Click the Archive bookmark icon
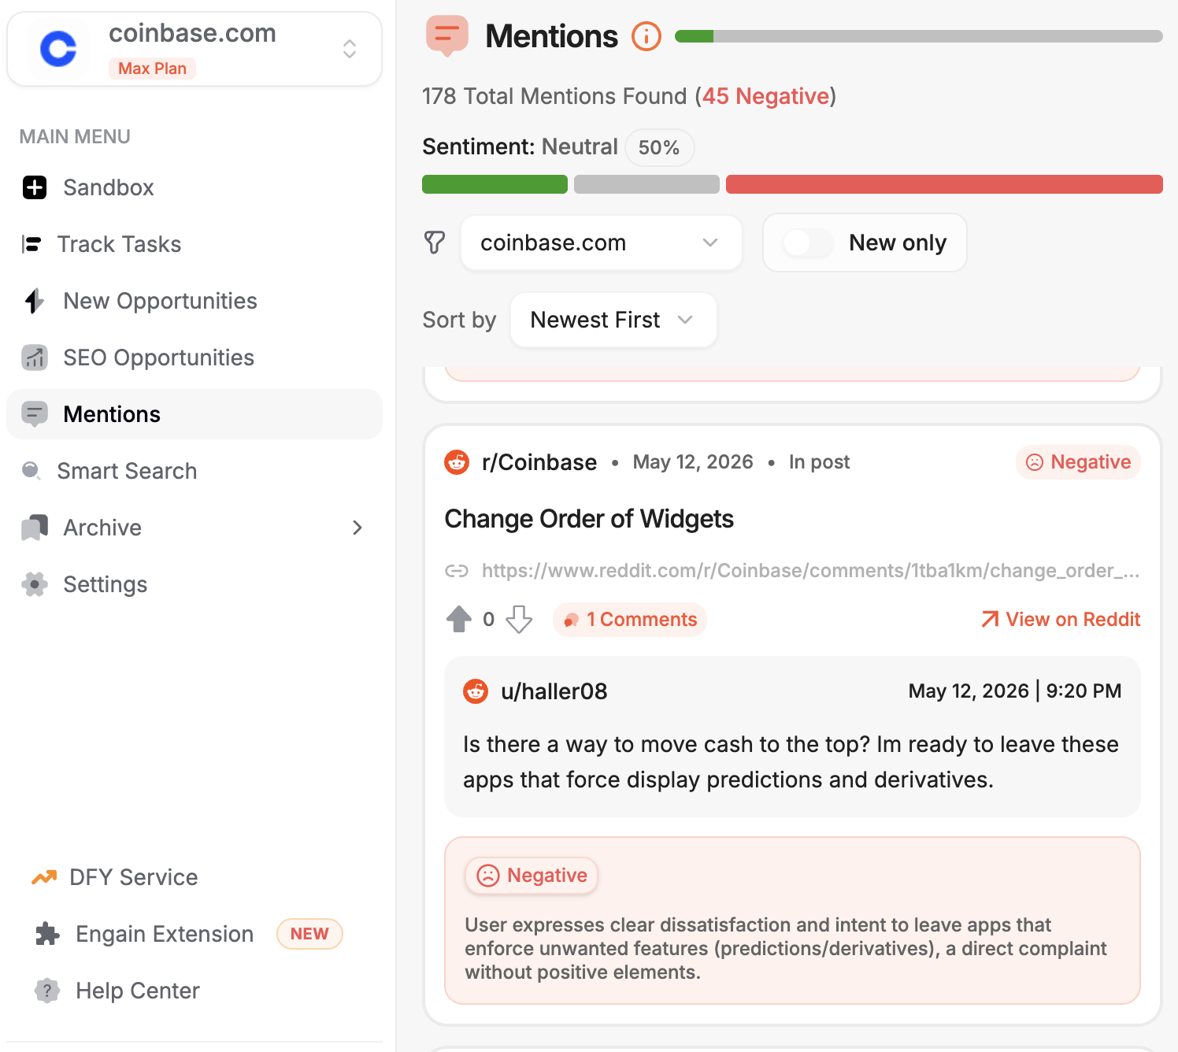Viewport: 1178px width, 1052px height. pos(35,528)
